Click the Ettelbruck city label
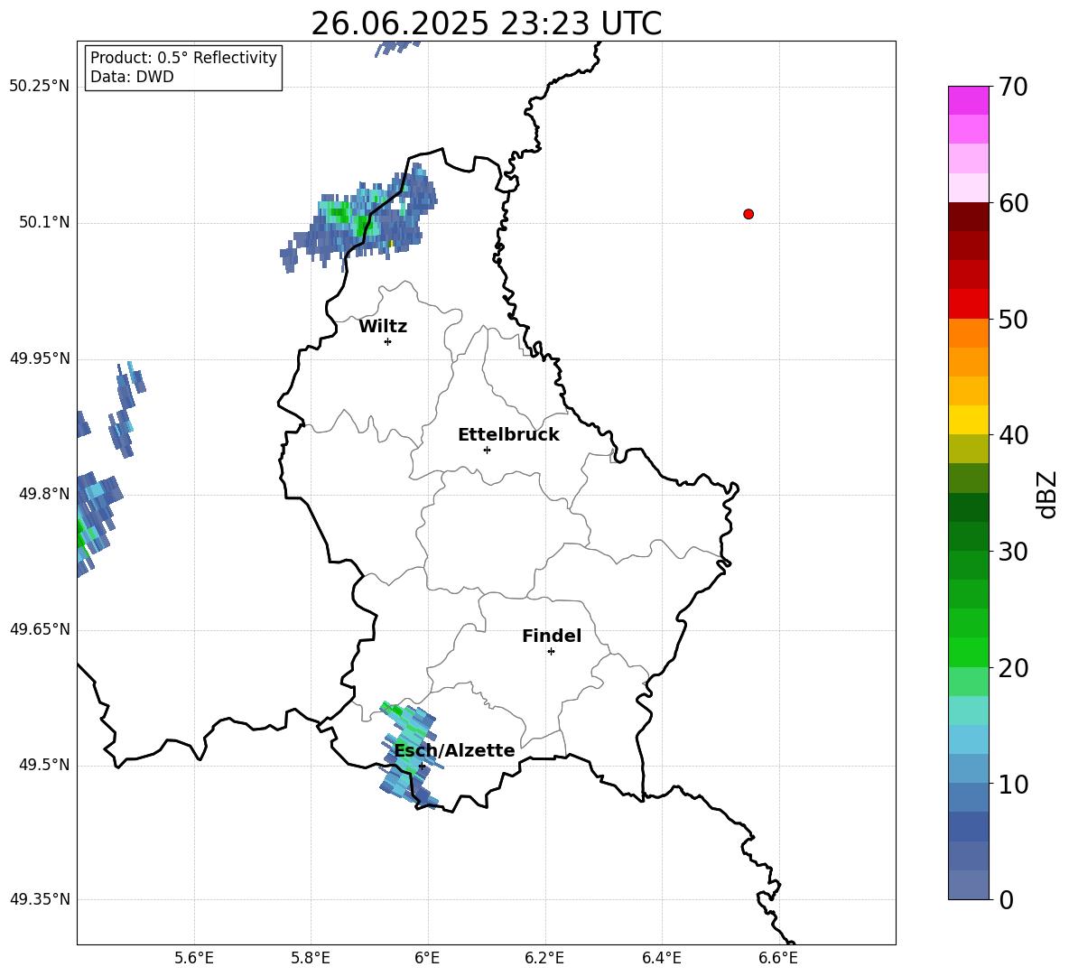1069x976 pixels. tap(508, 435)
